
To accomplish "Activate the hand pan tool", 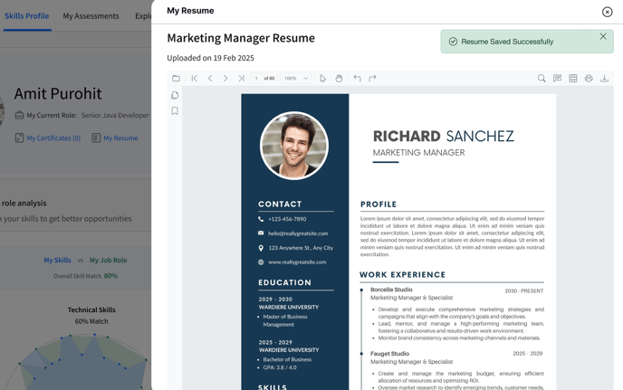I will point(339,78).
